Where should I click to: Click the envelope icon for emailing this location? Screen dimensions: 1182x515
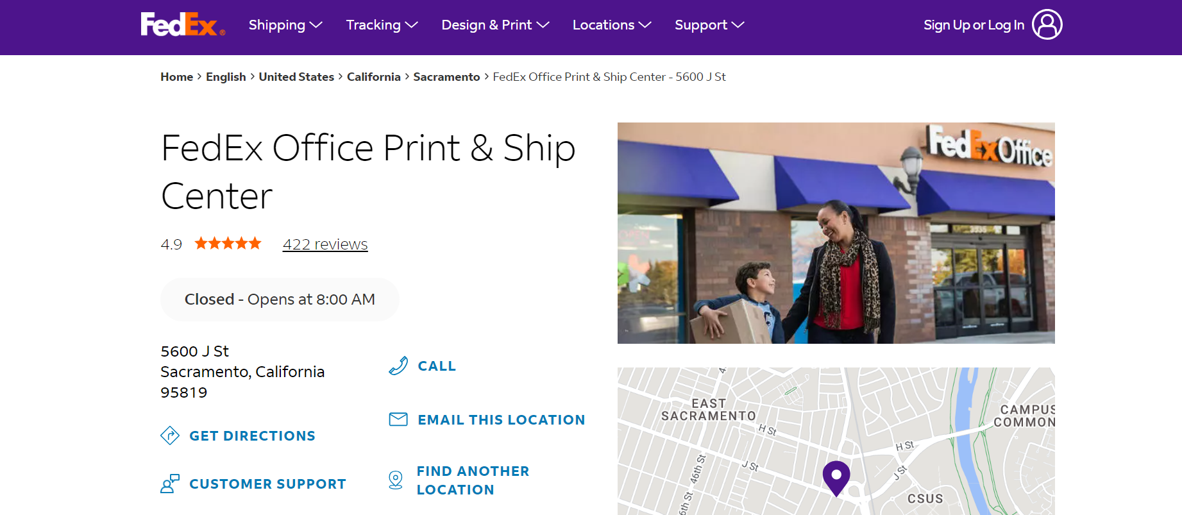pos(398,419)
